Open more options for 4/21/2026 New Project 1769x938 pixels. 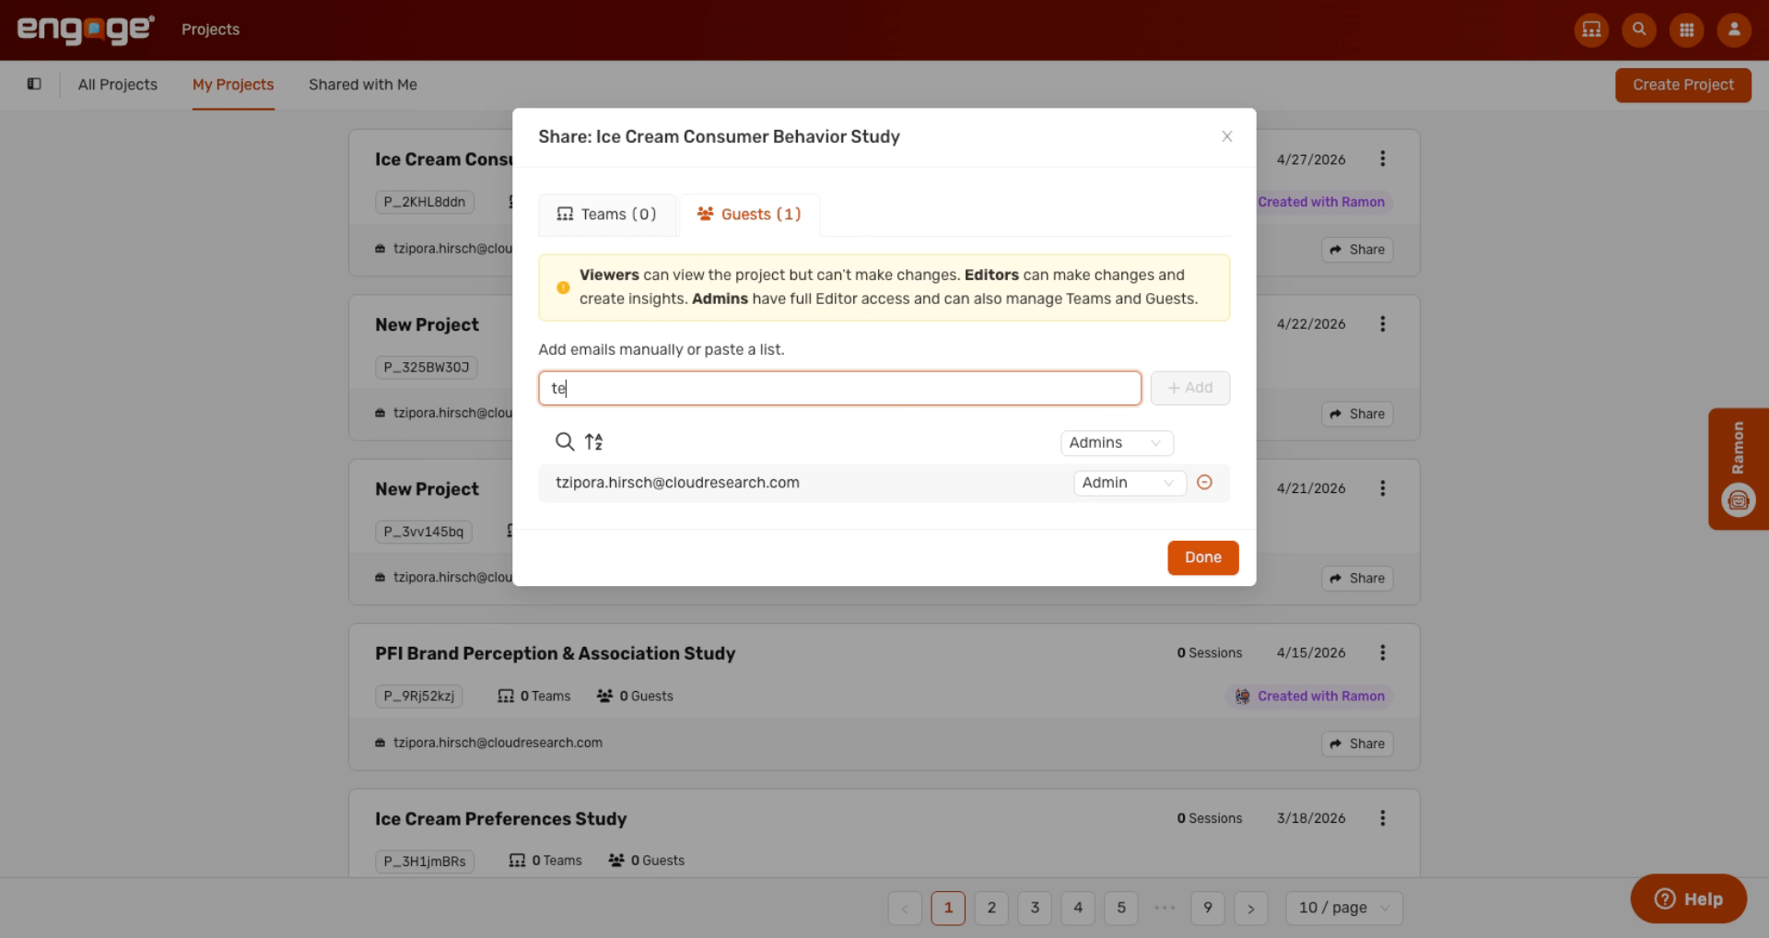[x=1382, y=488]
